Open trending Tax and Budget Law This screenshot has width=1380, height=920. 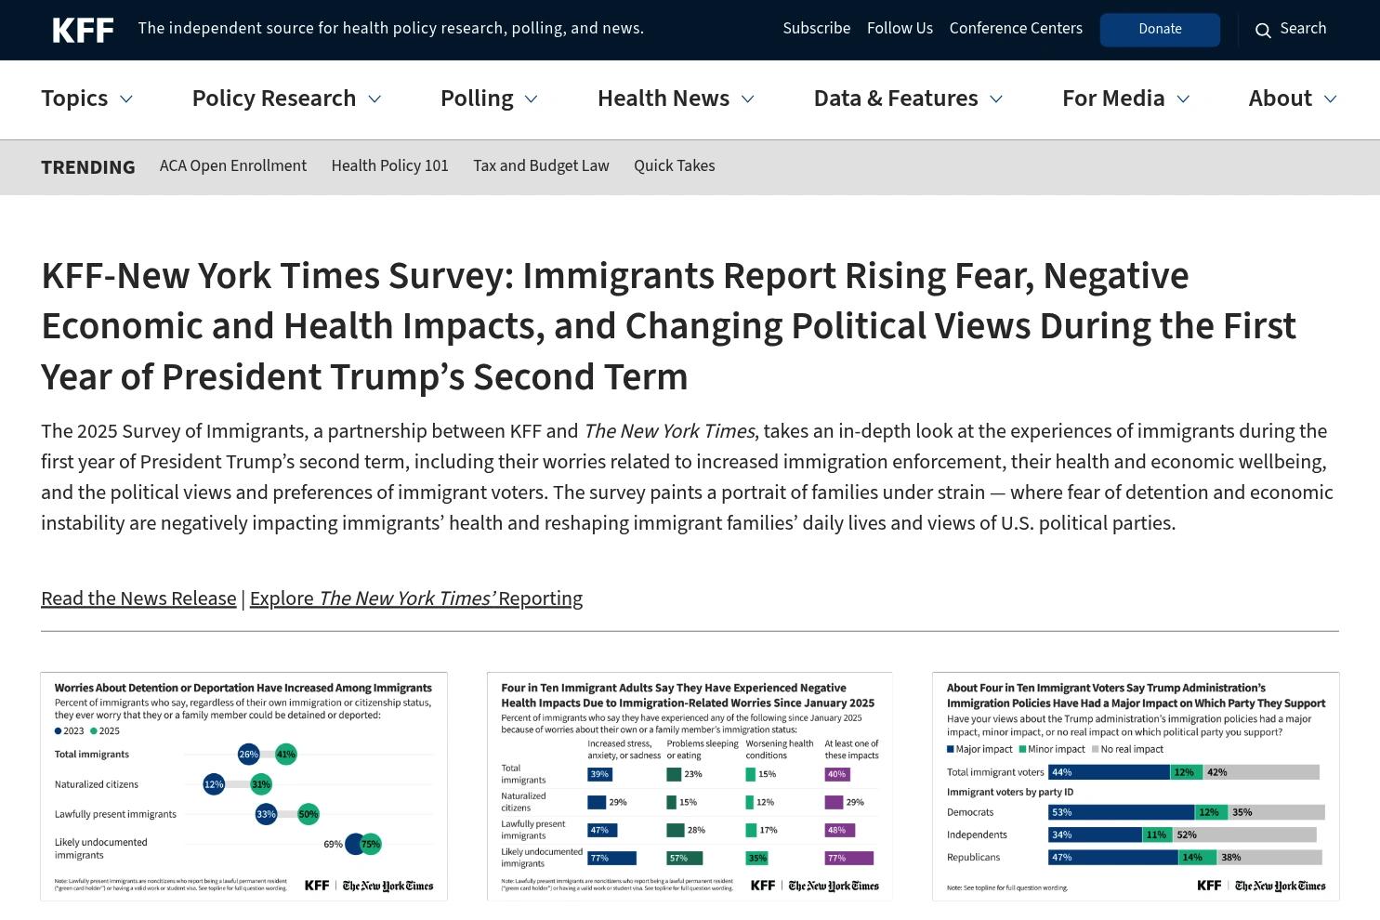tap(541, 166)
